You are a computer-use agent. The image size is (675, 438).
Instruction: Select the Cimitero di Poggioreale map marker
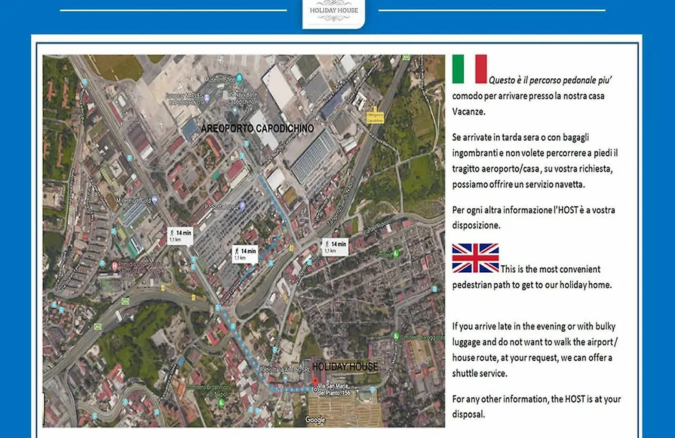tap(396, 336)
